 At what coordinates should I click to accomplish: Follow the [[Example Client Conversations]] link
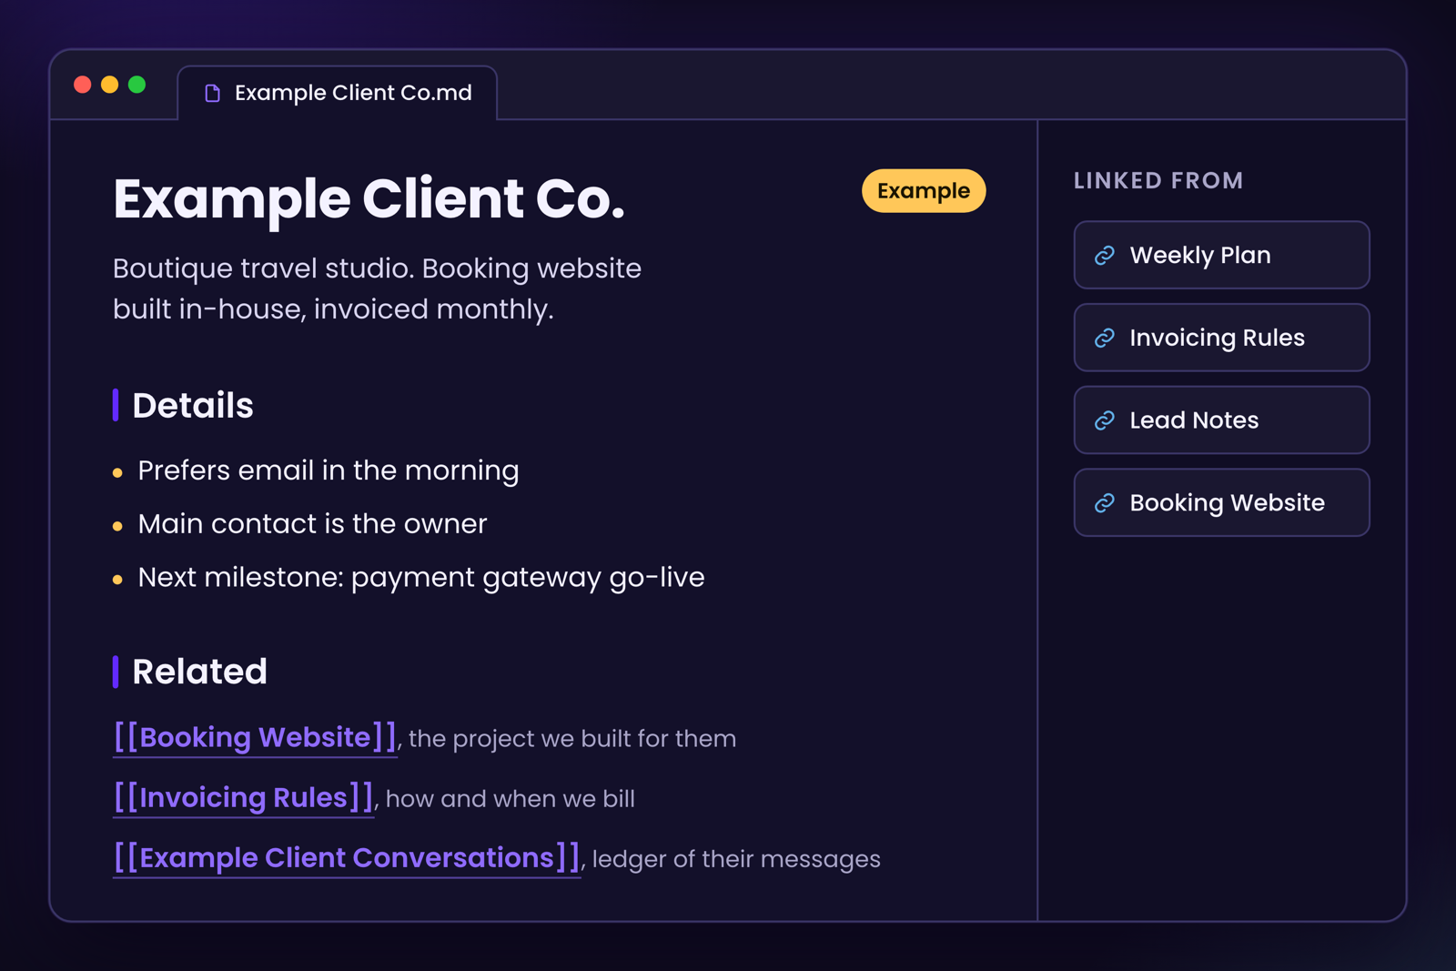point(347,857)
